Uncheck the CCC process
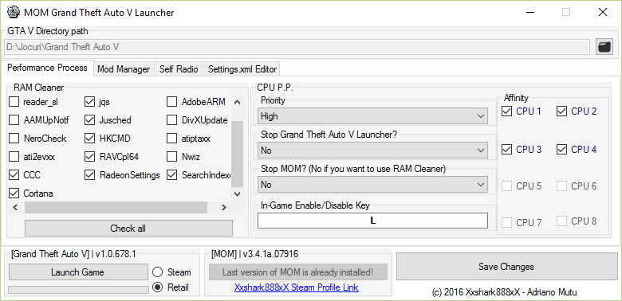Image resolution: width=622 pixels, height=301 pixels. [x=14, y=175]
